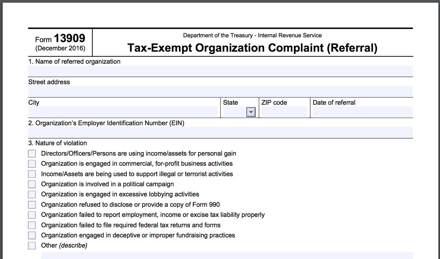Check the deceptive fundraising practices checkbox
The image size is (440, 259).
[32, 235]
